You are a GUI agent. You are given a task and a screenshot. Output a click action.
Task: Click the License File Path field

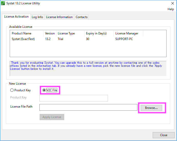88,107
